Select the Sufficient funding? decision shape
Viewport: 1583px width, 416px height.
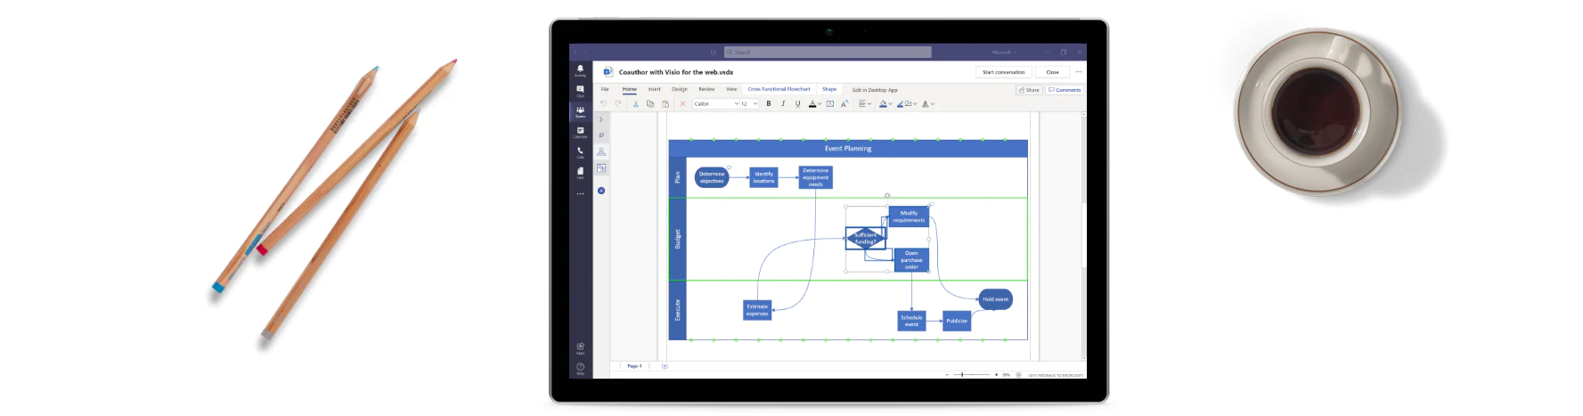pos(865,238)
